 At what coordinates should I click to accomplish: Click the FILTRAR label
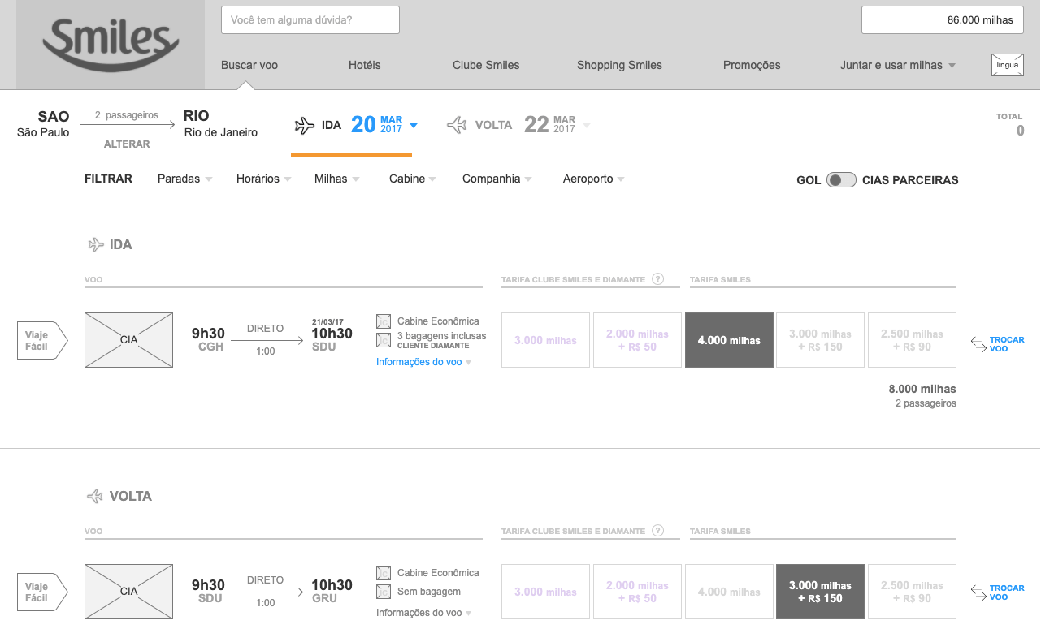108,179
